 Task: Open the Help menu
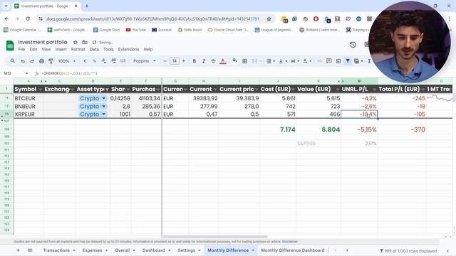tap(148, 49)
